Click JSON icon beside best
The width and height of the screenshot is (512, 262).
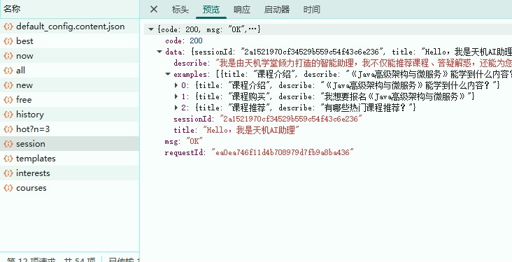pos(8,41)
